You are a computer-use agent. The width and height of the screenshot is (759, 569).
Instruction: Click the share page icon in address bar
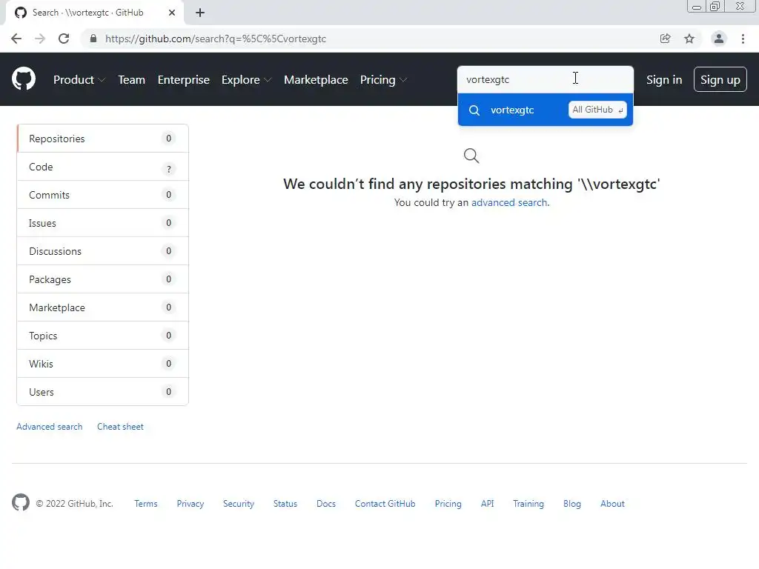(x=665, y=39)
